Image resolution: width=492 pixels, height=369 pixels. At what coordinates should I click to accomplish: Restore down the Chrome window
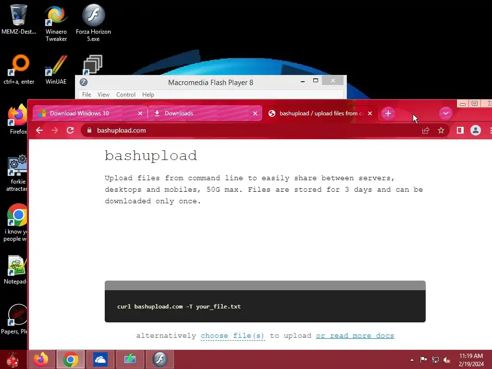click(x=475, y=103)
